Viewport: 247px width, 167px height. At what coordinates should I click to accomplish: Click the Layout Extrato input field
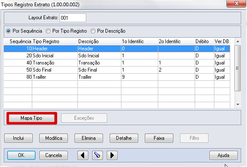point(73,18)
